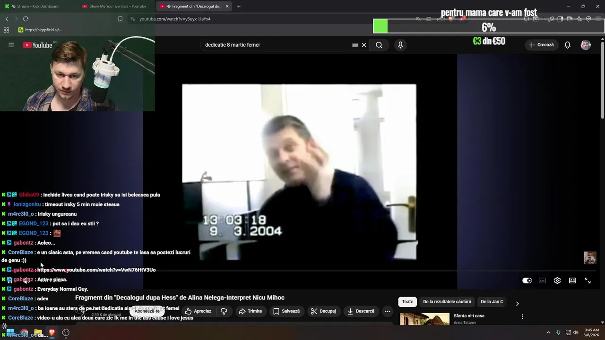Switch to Show Me Your Genitals tab
The width and height of the screenshot is (605, 340).
pyautogui.click(x=115, y=6)
